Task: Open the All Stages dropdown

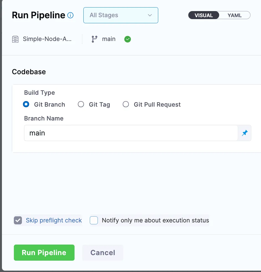Action: 121,15
